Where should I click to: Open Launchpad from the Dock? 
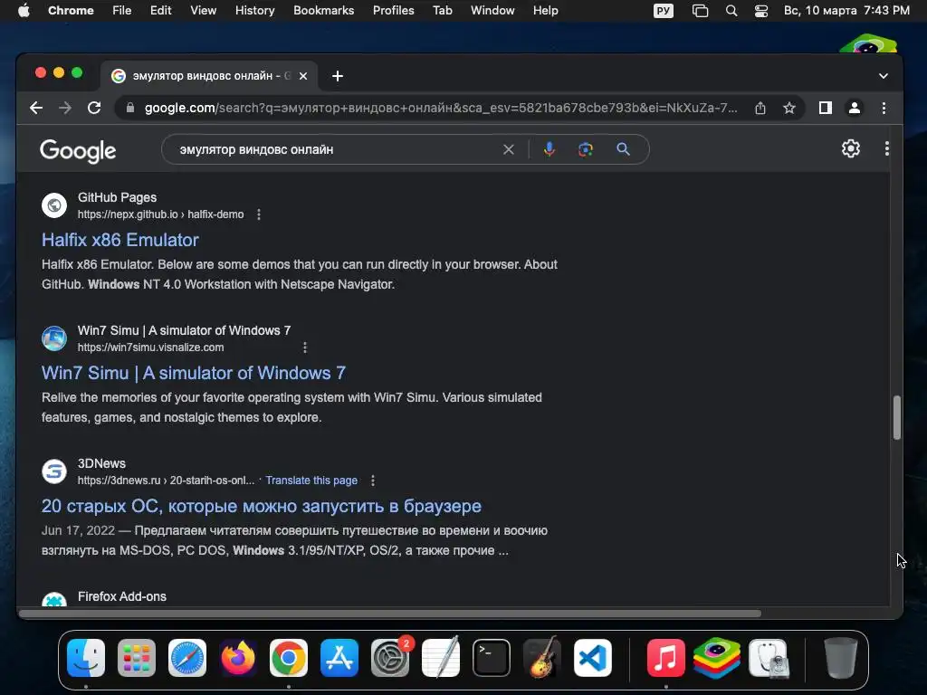[x=137, y=658]
